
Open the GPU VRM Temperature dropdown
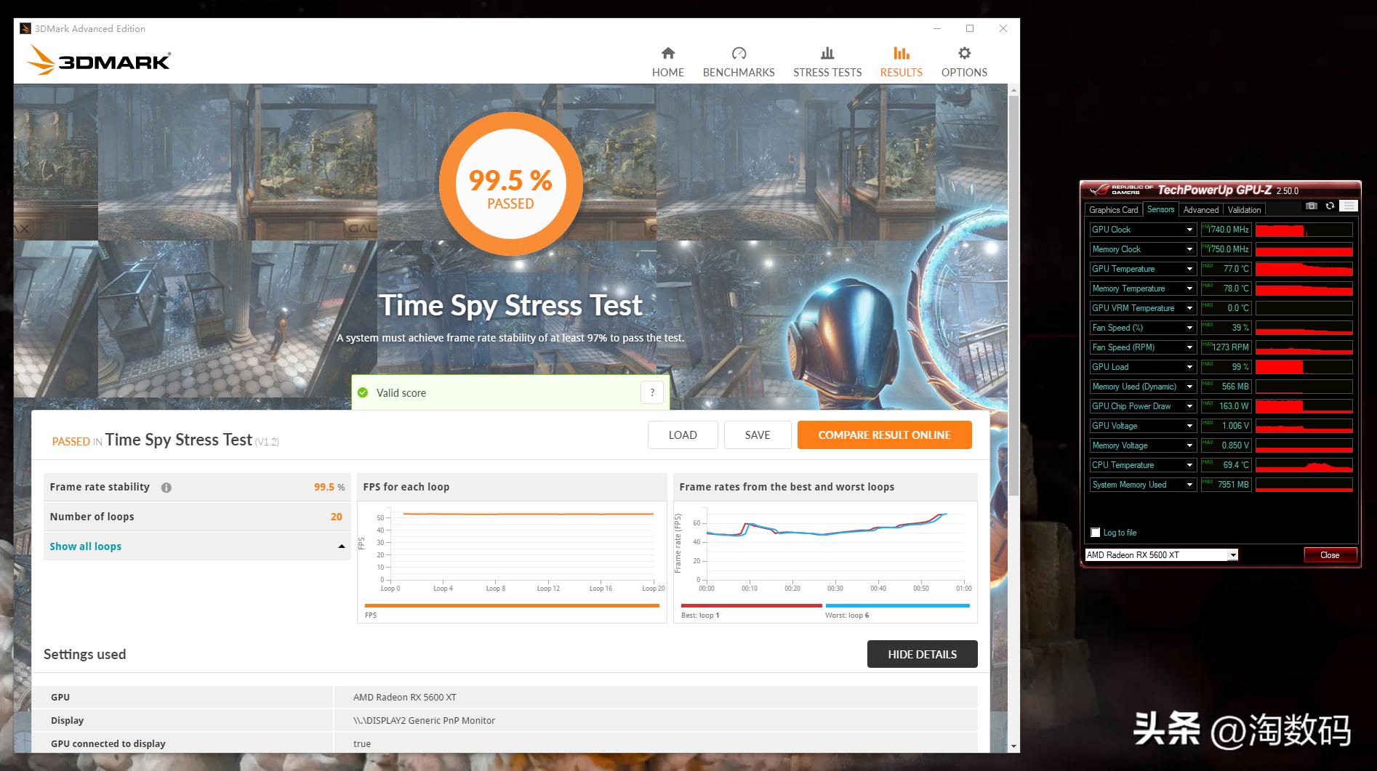click(x=1189, y=308)
